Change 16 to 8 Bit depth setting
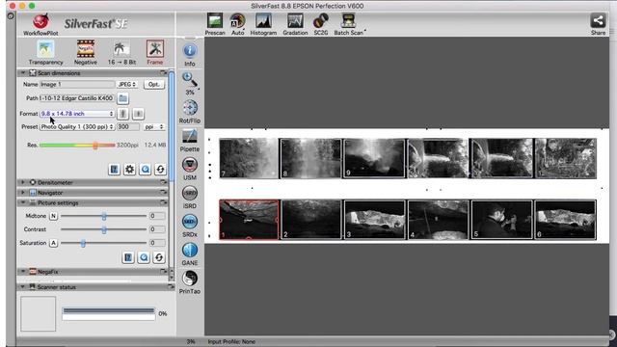Image resolution: width=617 pixels, height=347 pixels. click(121, 52)
